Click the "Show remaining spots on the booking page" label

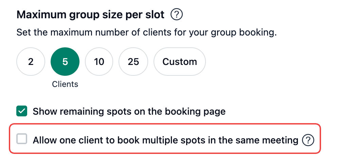(x=129, y=111)
